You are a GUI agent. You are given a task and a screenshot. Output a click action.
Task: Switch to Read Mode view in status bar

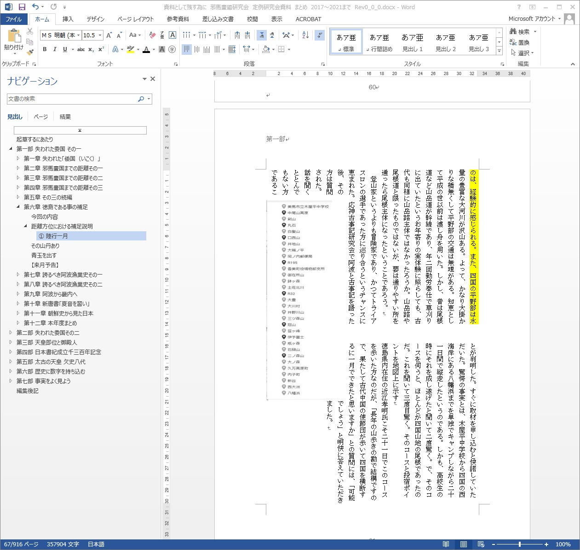(x=446, y=544)
